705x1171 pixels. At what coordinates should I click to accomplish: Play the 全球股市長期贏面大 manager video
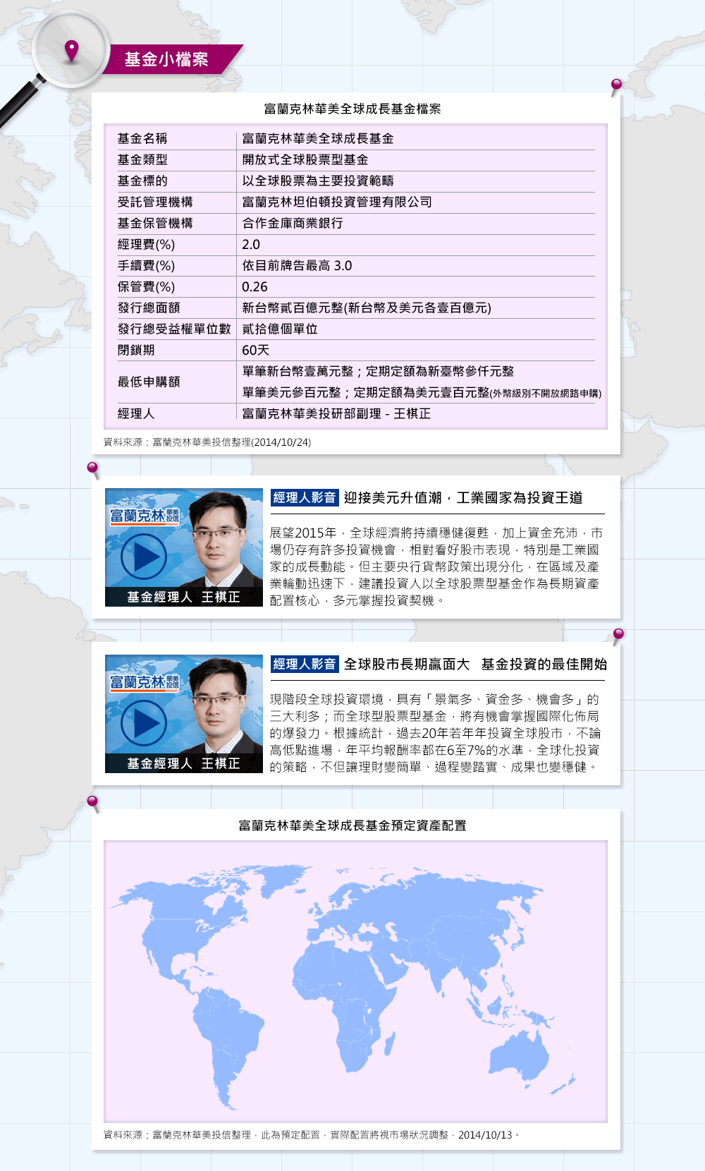coord(144,723)
